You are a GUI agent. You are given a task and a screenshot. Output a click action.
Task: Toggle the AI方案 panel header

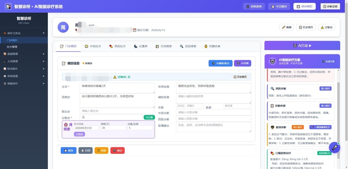tap(302, 45)
